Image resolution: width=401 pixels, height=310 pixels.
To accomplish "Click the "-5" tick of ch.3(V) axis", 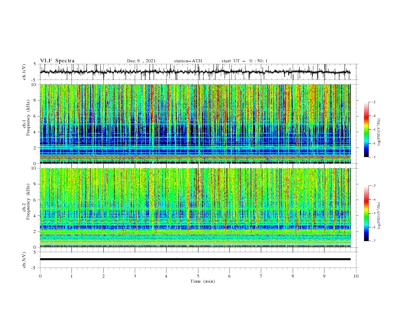I will point(34,268).
